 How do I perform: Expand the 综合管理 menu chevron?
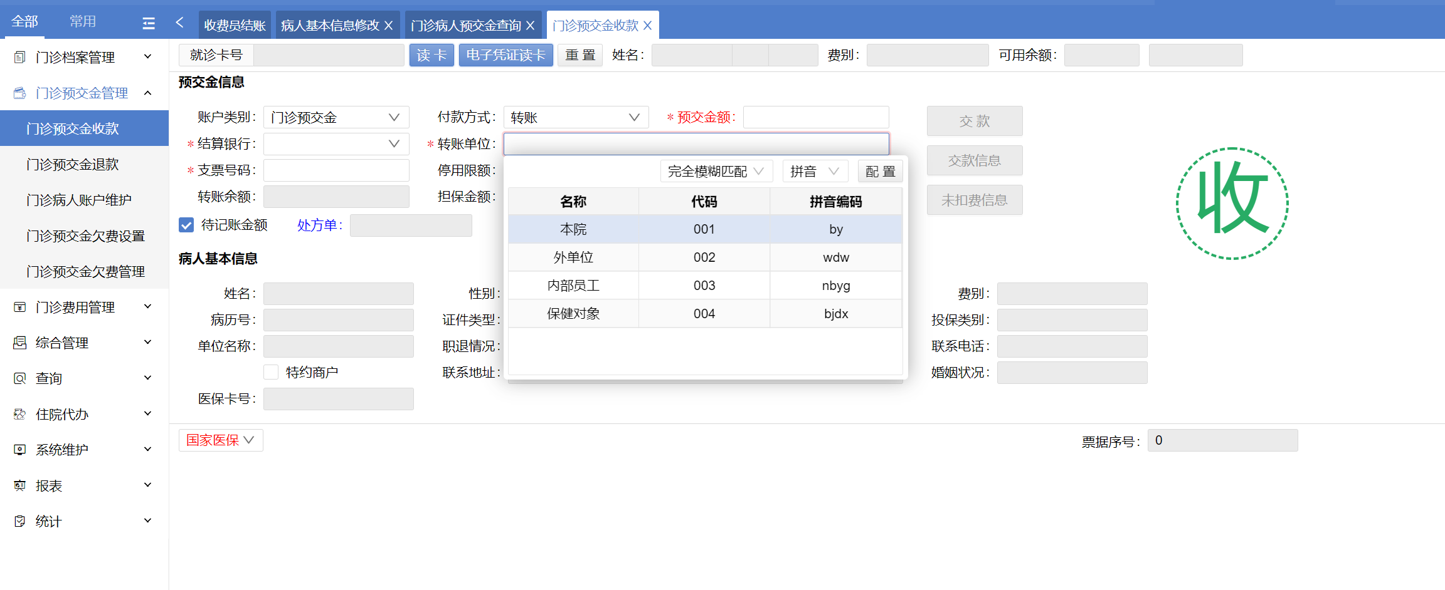(148, 343)
